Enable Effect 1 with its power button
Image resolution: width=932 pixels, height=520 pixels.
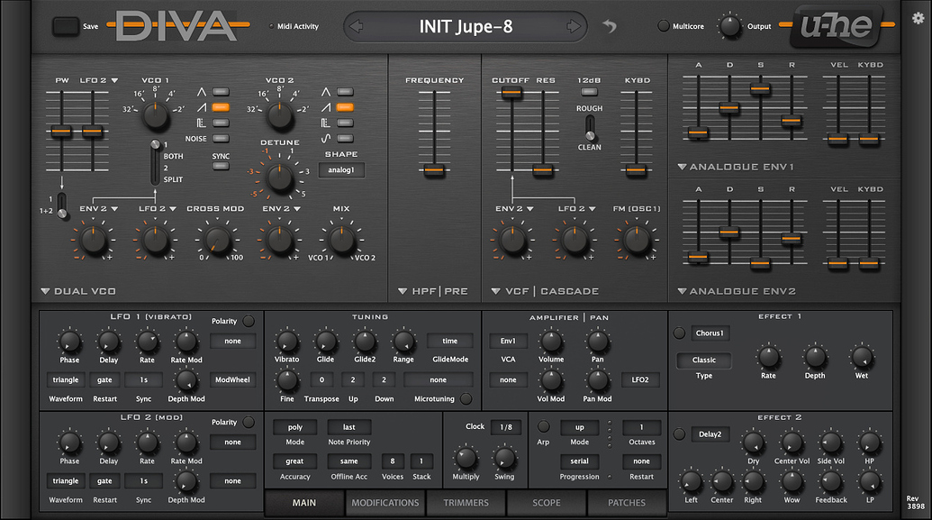click(680, 333)
